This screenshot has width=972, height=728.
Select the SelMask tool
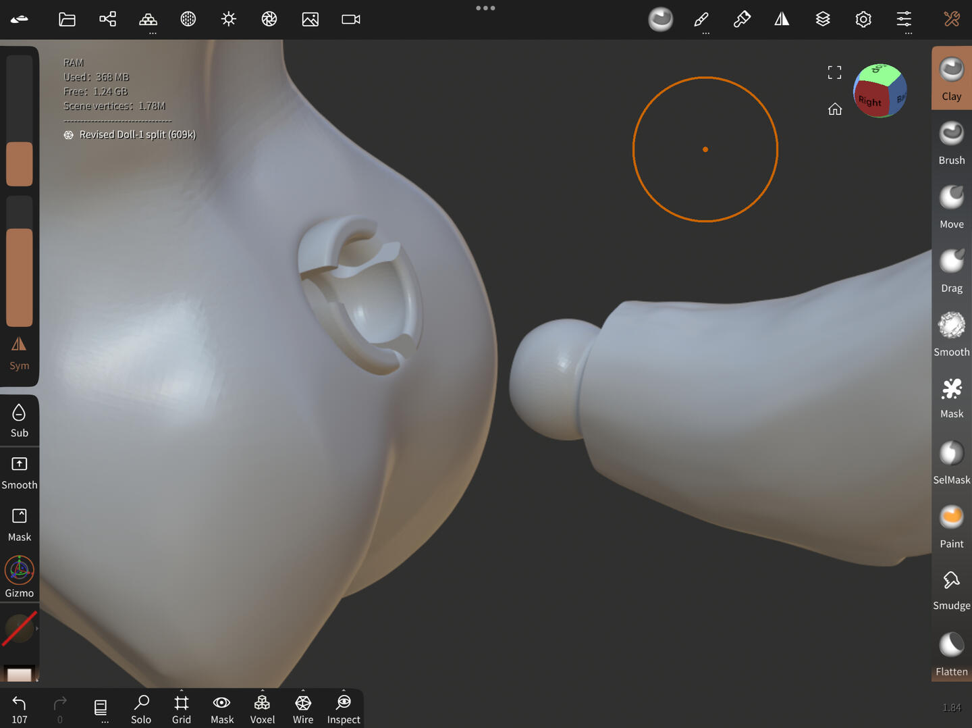pos(951,462)
